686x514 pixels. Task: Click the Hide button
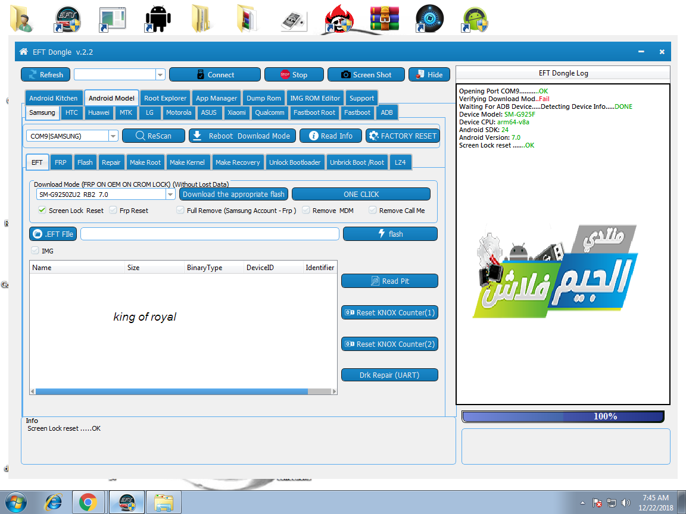(429, 75)
